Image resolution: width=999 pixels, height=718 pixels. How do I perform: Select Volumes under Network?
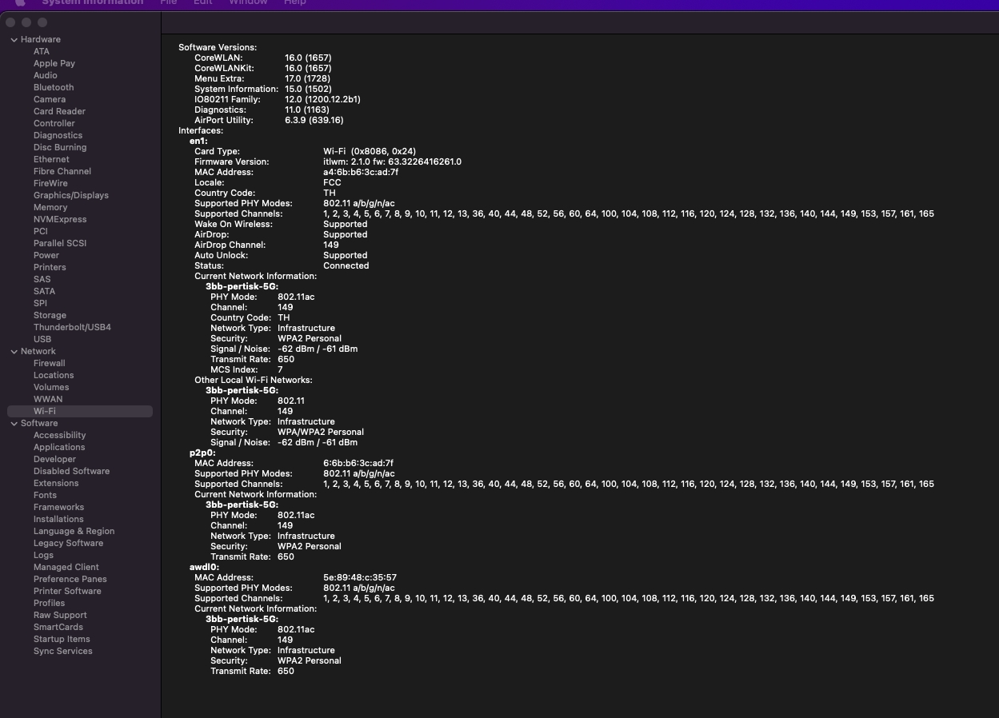pos(51,387)
